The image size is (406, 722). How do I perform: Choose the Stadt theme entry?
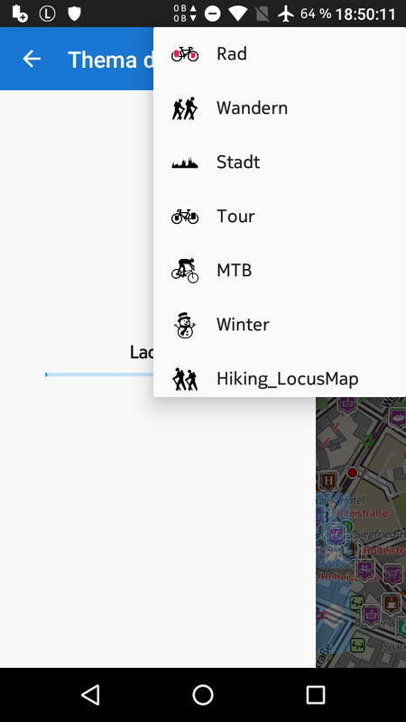tap(280, 162)
